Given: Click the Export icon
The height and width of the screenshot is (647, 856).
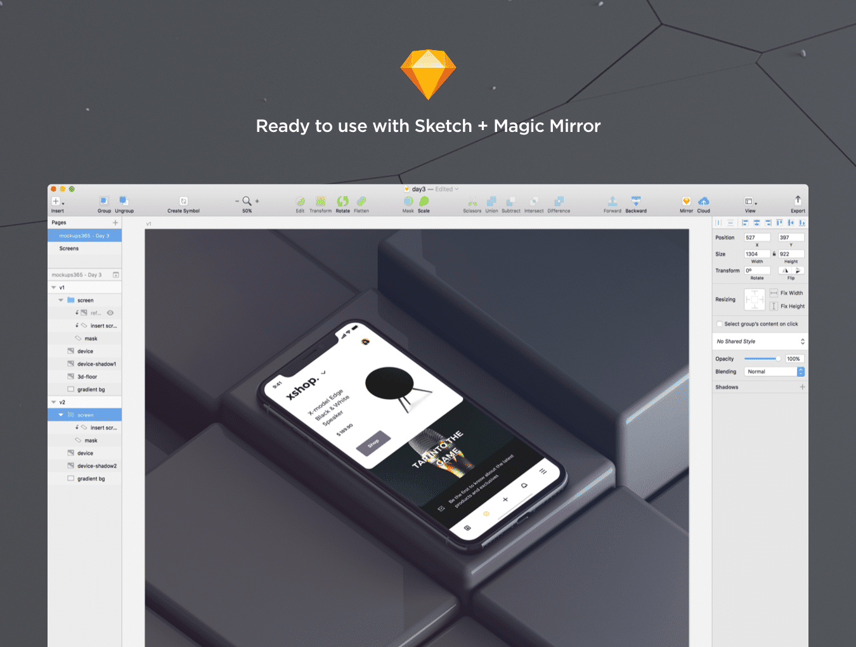Looking at the screenshot, I should 798,200.
